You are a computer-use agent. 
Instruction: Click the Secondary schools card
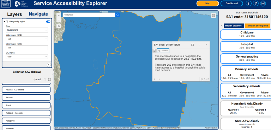(x=246, y=91)
